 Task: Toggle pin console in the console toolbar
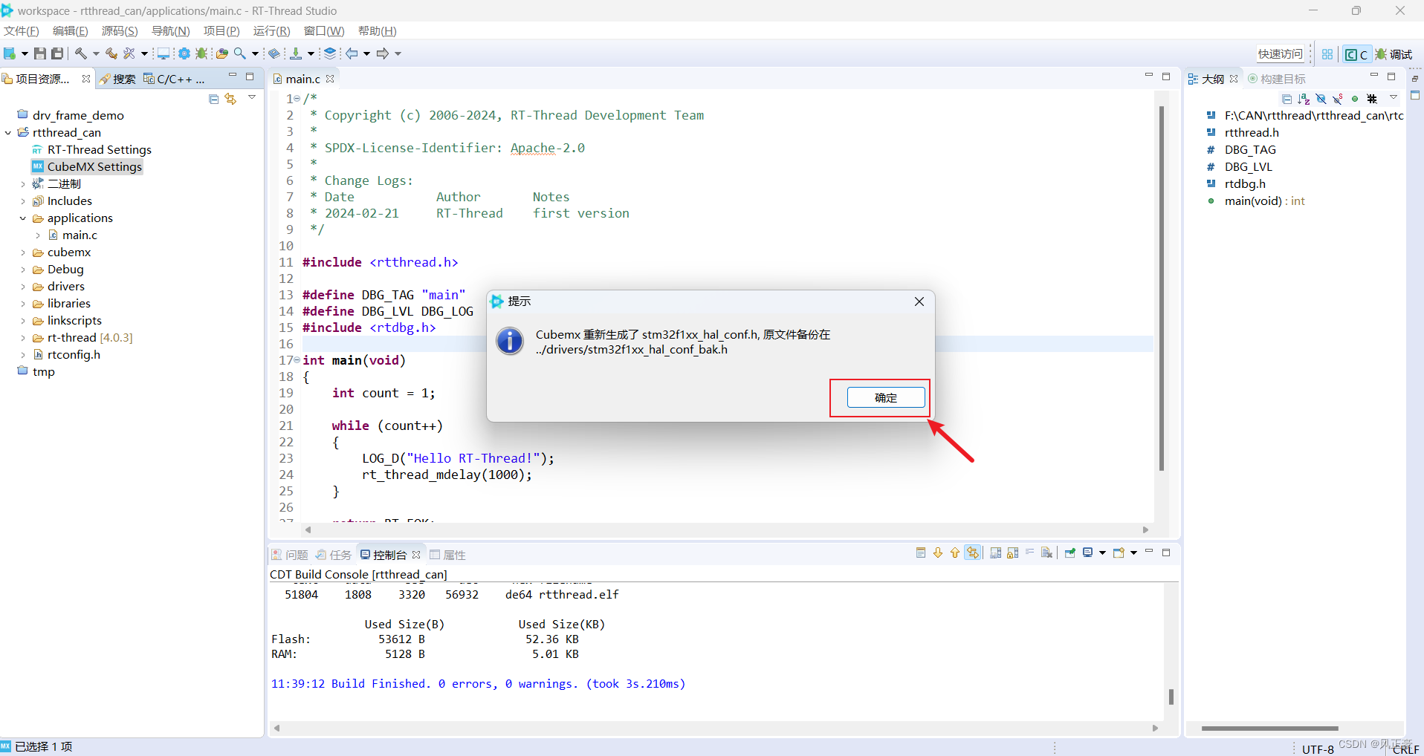tap(1070, 553)
